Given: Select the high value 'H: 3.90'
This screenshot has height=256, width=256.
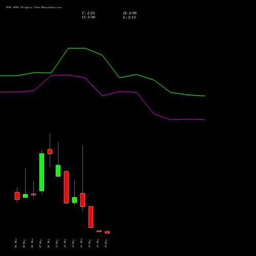Looking at the screenshot, I should point(130,13).
